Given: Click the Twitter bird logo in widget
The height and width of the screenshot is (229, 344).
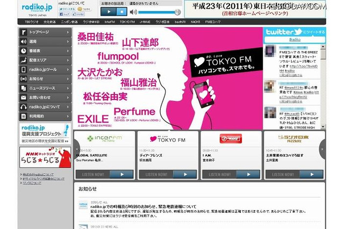Looking at the screenshot, I should coord(298,32).
